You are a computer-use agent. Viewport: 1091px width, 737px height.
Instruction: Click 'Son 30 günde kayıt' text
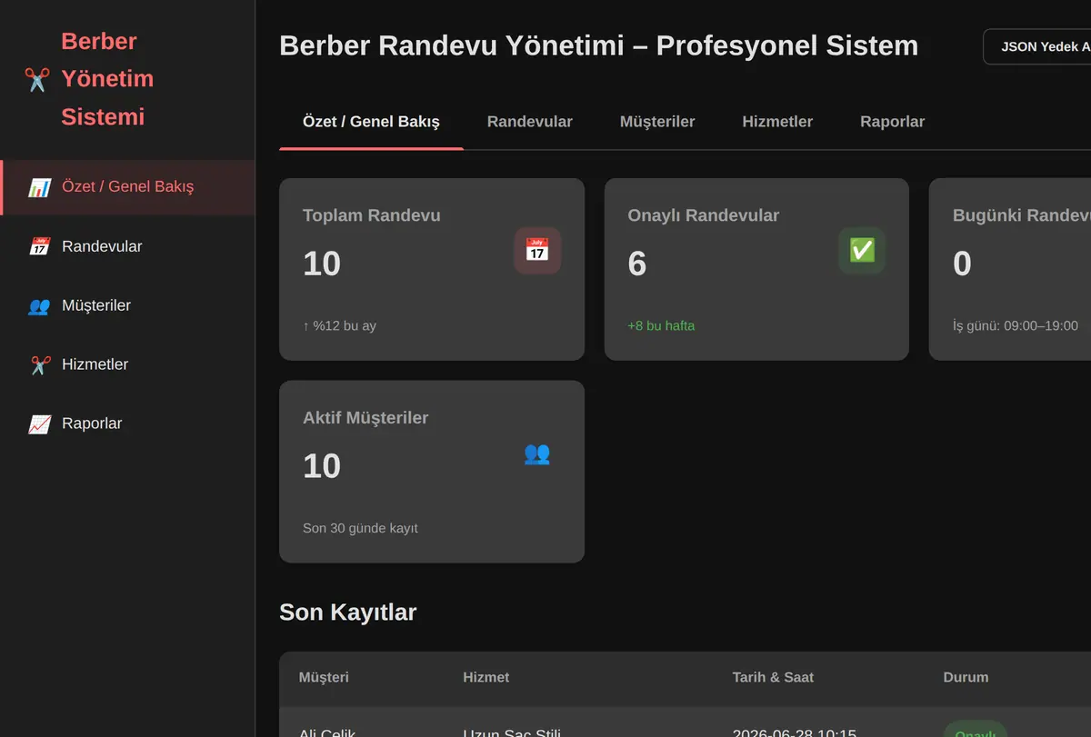(x=360, y=528)
